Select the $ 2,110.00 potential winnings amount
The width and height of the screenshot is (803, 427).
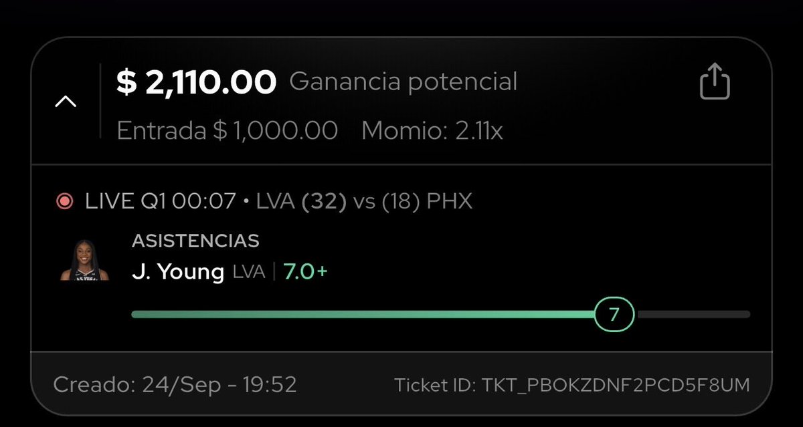pyautogui.click(x=196, y=82)
